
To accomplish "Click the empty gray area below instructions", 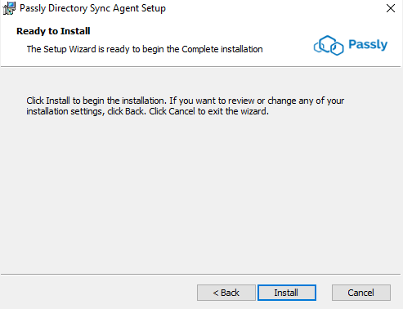I will pos(202,190).
